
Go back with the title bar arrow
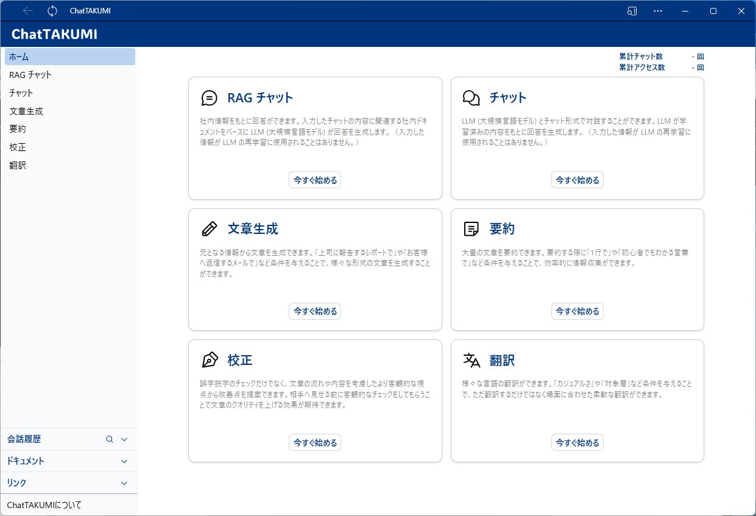tap(28, 11)
